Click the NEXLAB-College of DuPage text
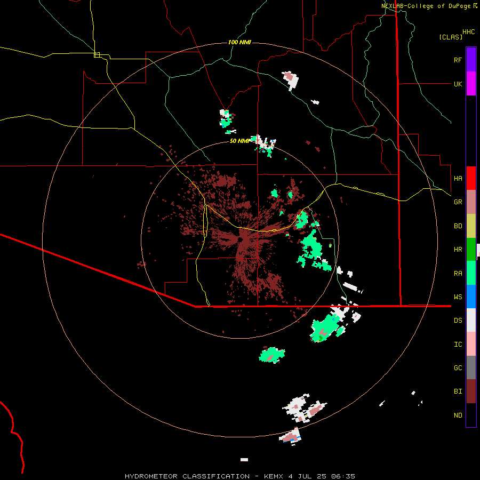 point(426,6)
